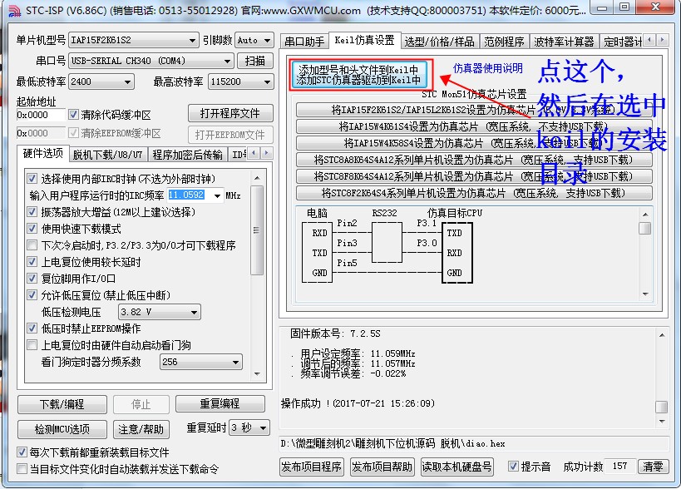Viewport: 681px width, 489px height.
Task: Switch to 串口助手 tab
Action: [304, 42]
